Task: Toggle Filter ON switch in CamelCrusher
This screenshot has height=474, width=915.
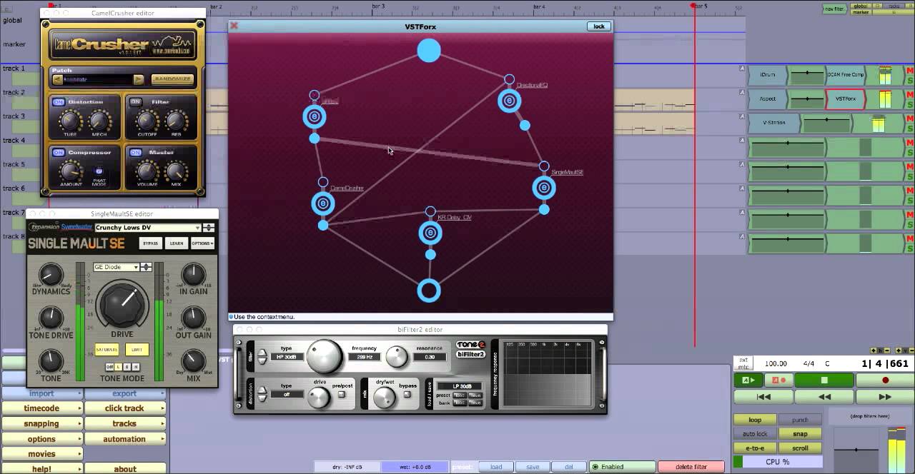Action: pos(136,102)
